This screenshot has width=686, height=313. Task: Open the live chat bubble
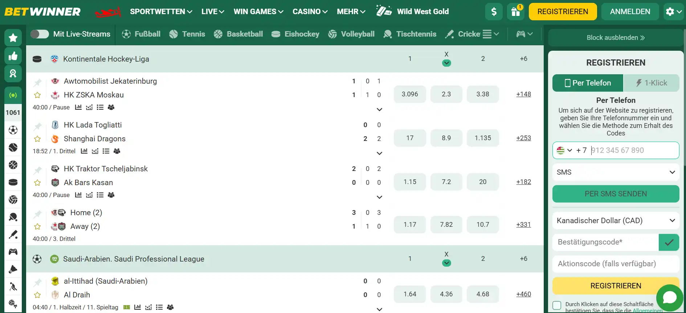(670, 298)
